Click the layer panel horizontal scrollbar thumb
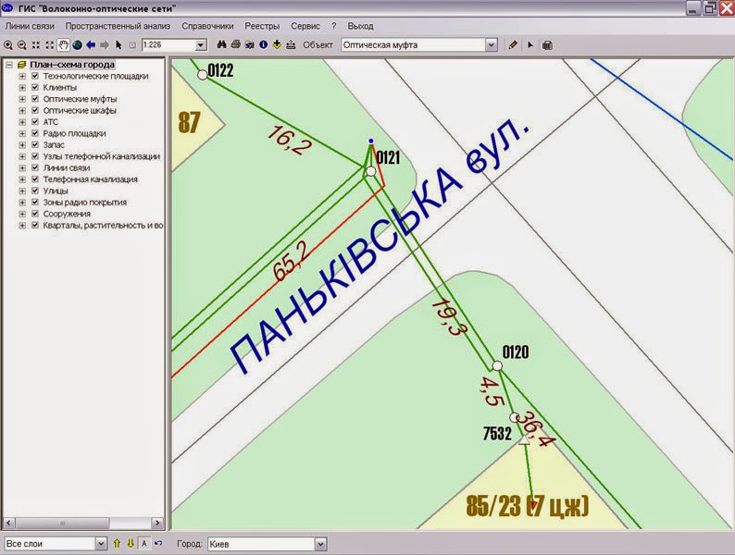 (x=62, y=523)
